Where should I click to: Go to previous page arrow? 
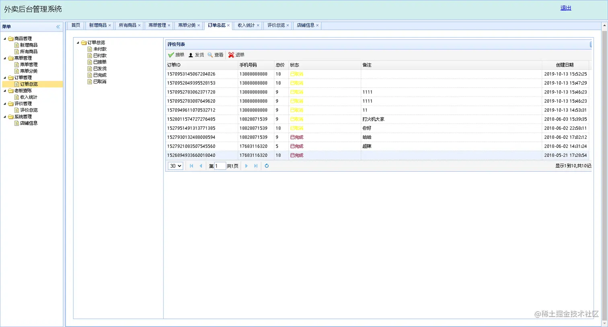201,166
